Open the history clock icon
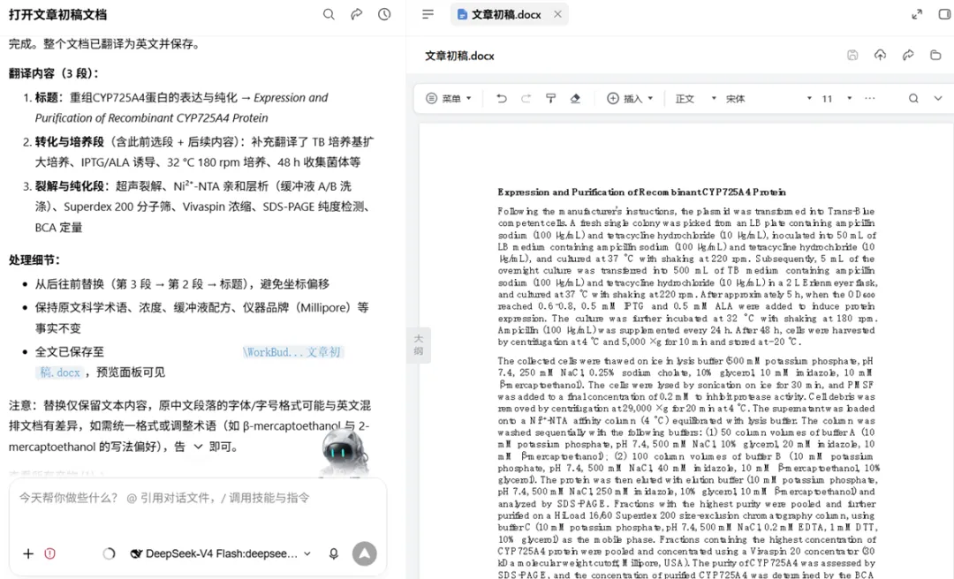Viewport: 954px width, 579px height. [x=384, y=14]
